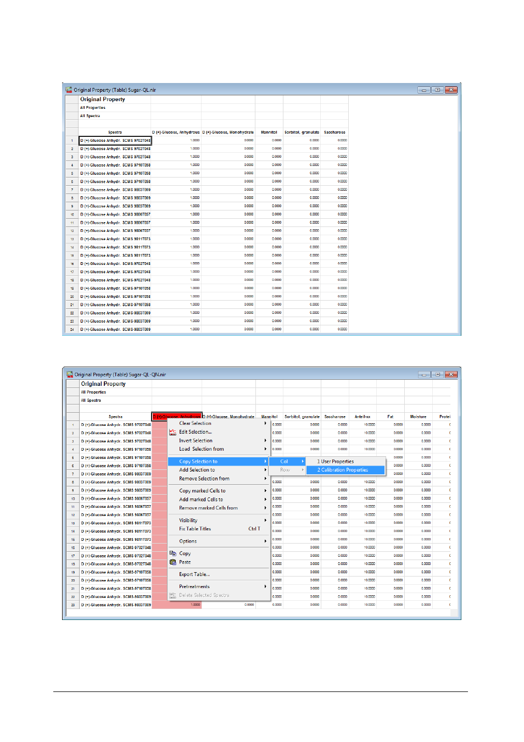Choose Fix Table Titles entry

219,529
